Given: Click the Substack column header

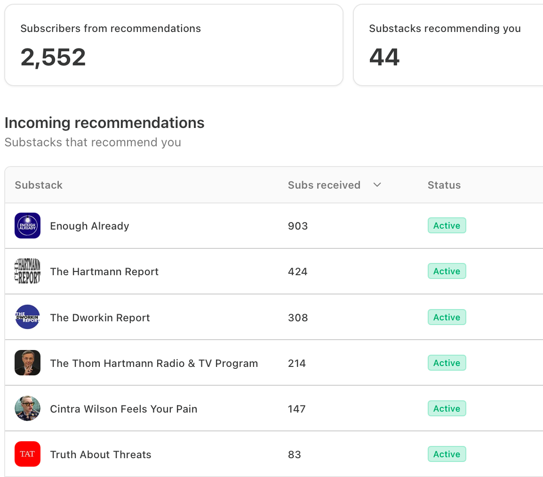Looking at the screenshot, I should [39, 185].
